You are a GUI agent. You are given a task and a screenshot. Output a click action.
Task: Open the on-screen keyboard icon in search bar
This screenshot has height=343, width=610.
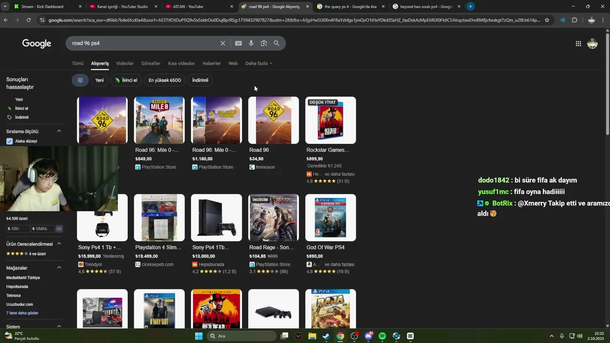point(238,43)
